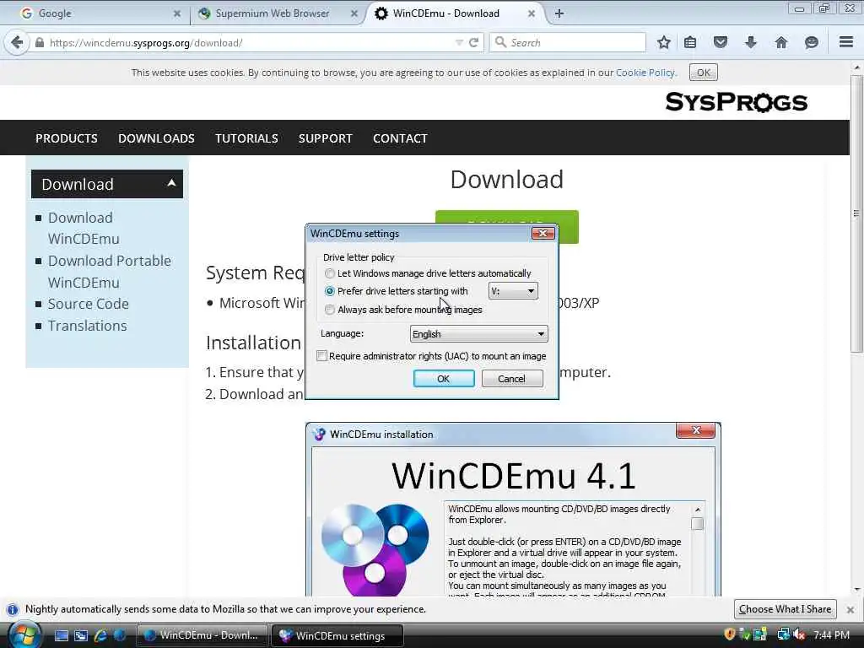Open the DOWNLOADS menu

(156, 138)
